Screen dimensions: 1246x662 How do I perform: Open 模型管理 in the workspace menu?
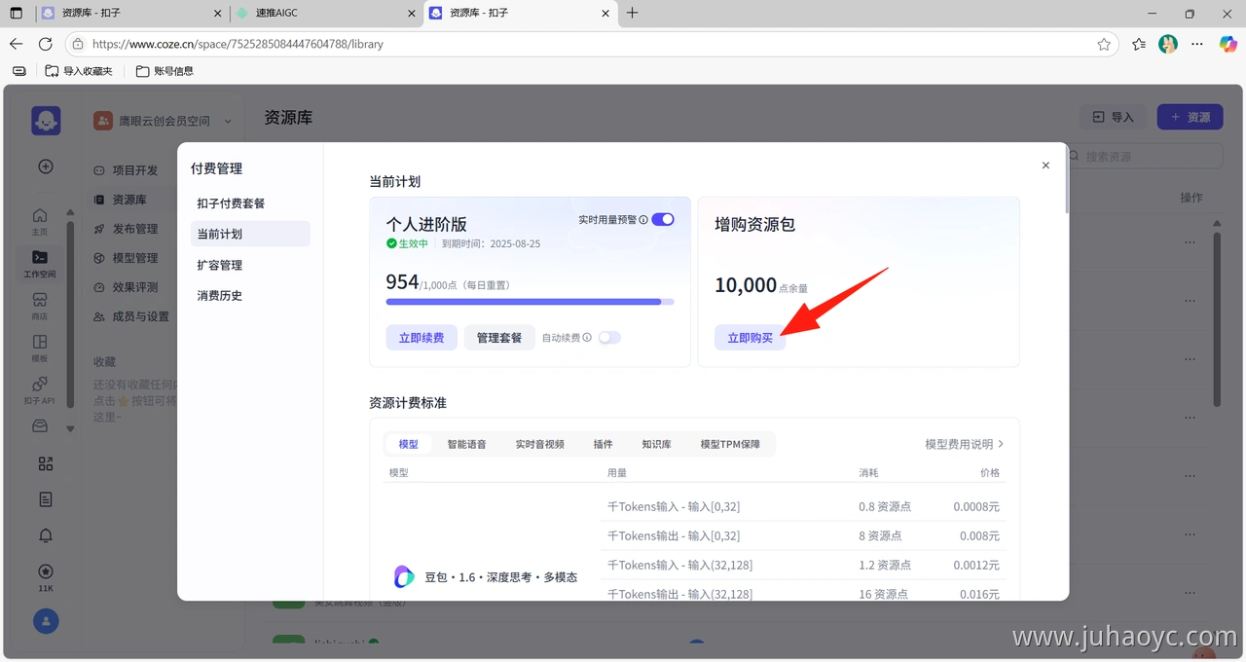point(126,258)
